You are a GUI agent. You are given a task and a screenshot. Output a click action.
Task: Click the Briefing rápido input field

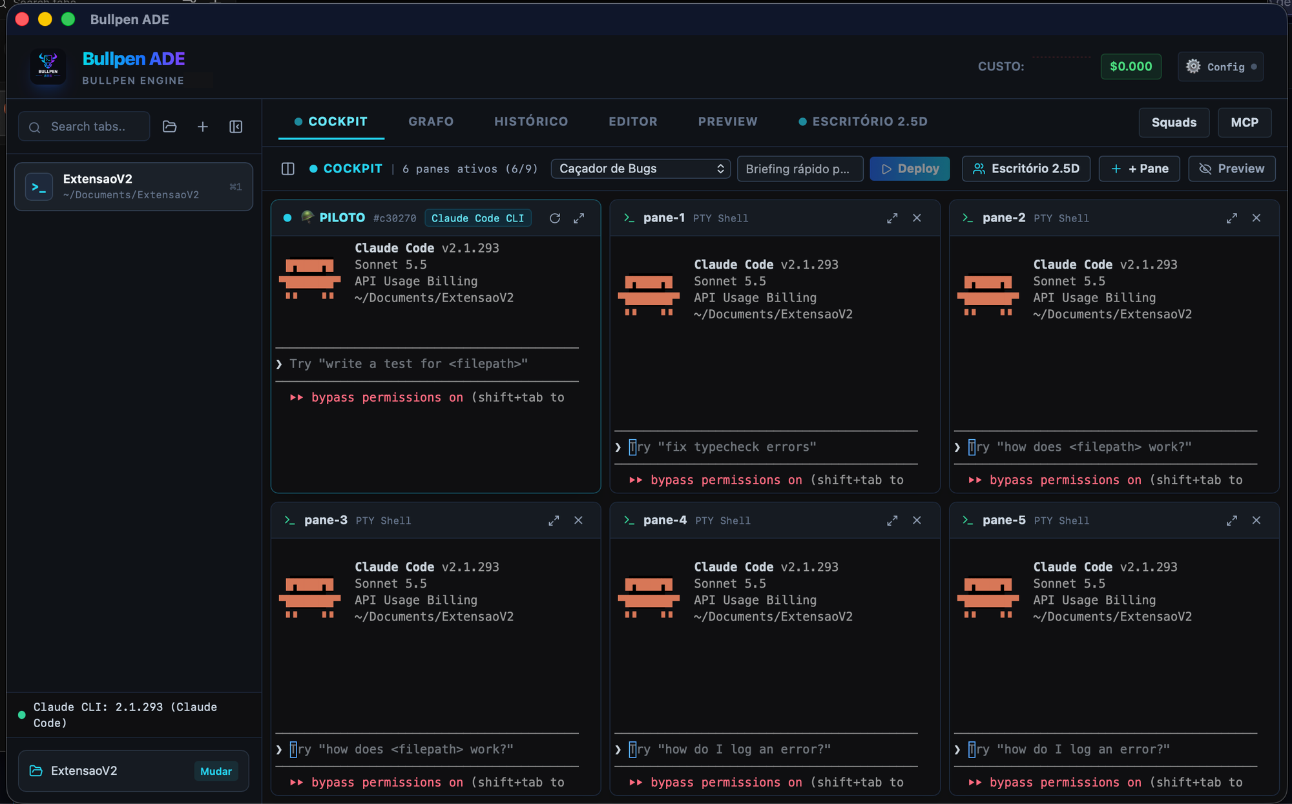point(800,169)
